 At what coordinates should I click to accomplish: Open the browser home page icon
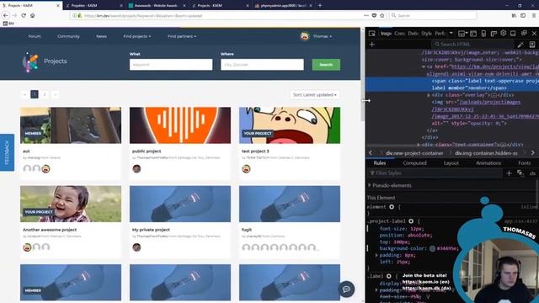click(32, 15)
